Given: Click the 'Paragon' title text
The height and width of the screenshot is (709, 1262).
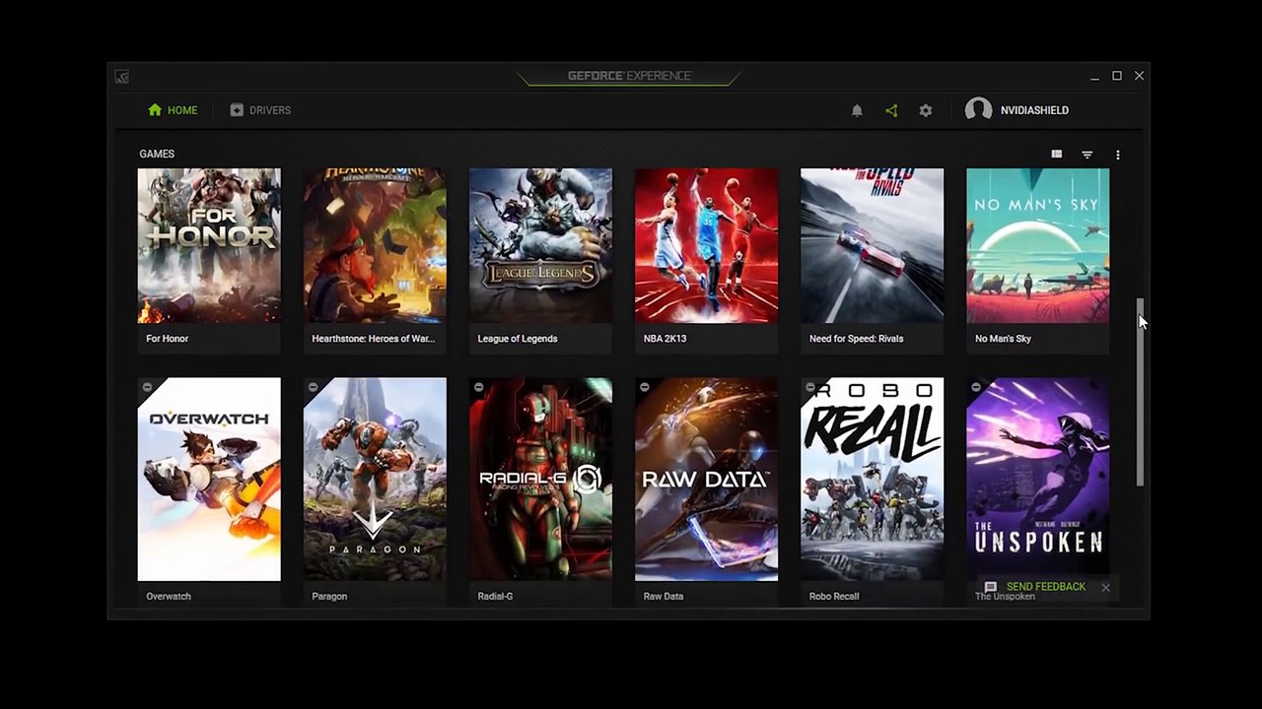Looking at the screenshot, I should pyautogui.click(x=329, y=597).
